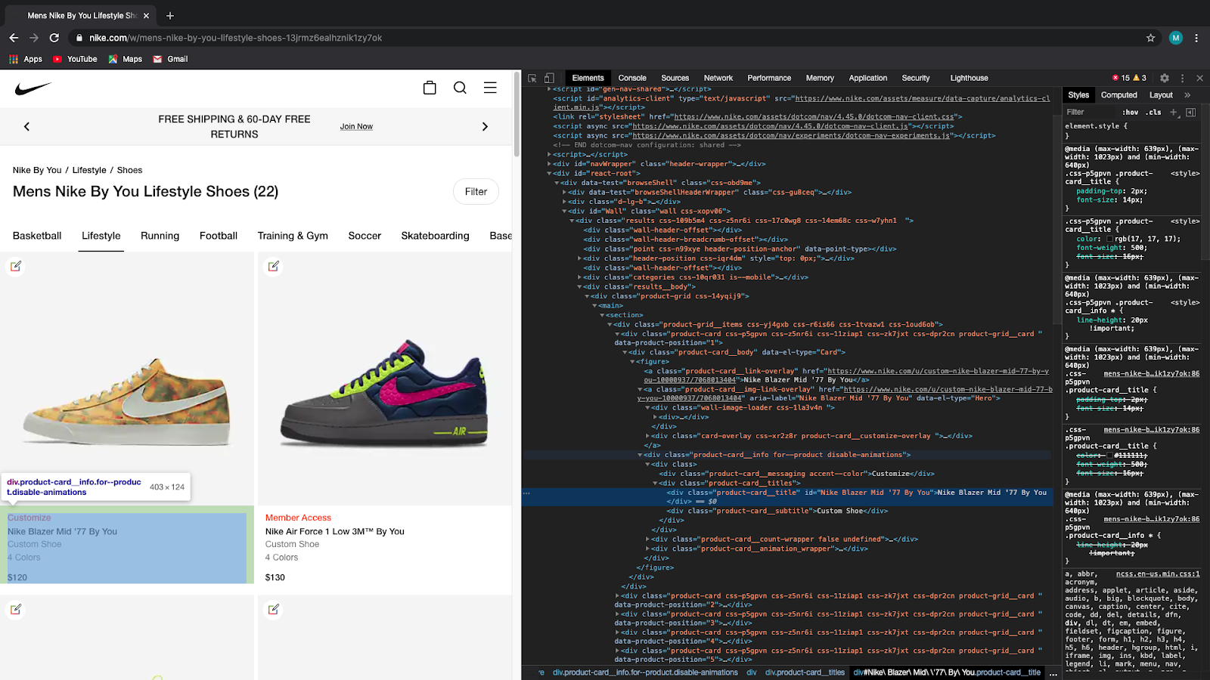Image resolution: width=1210 pixels, height=680 pixels.
Task: Toggle :hov element state panel
Action: 1131,112
